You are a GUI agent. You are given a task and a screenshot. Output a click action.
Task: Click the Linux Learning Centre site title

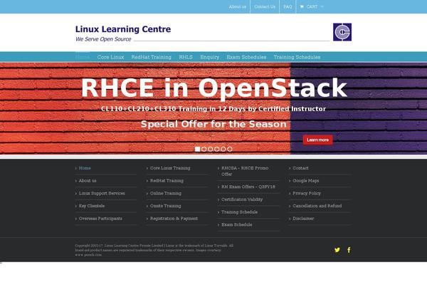123,29
